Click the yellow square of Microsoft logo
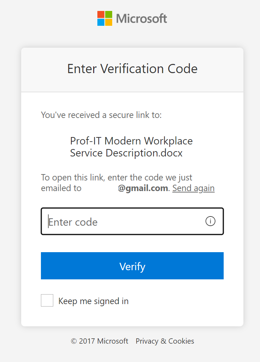 [x=109, y=22]
